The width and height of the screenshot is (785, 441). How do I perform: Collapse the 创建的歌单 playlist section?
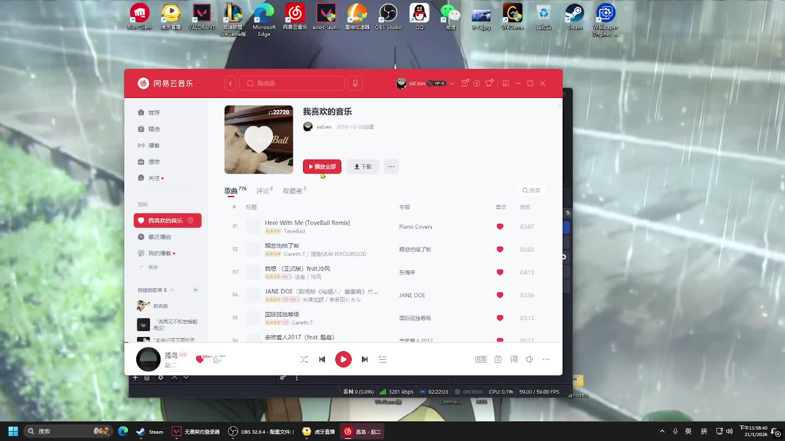tap(172, 290)
